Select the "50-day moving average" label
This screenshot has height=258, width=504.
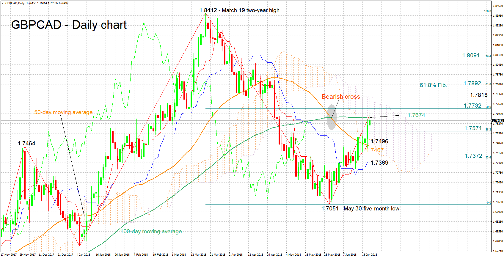[63, 112]
